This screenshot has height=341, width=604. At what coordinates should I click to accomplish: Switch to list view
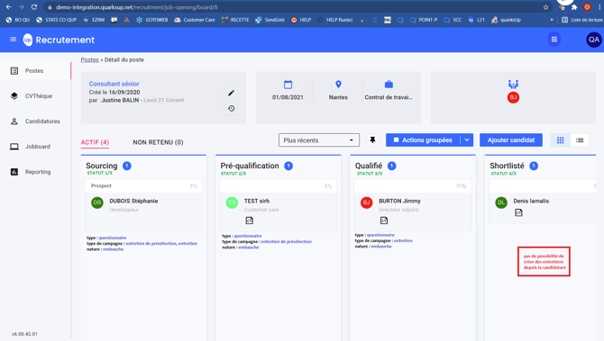point(580,140)
